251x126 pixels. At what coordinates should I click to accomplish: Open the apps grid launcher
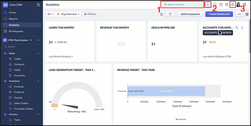244,5
